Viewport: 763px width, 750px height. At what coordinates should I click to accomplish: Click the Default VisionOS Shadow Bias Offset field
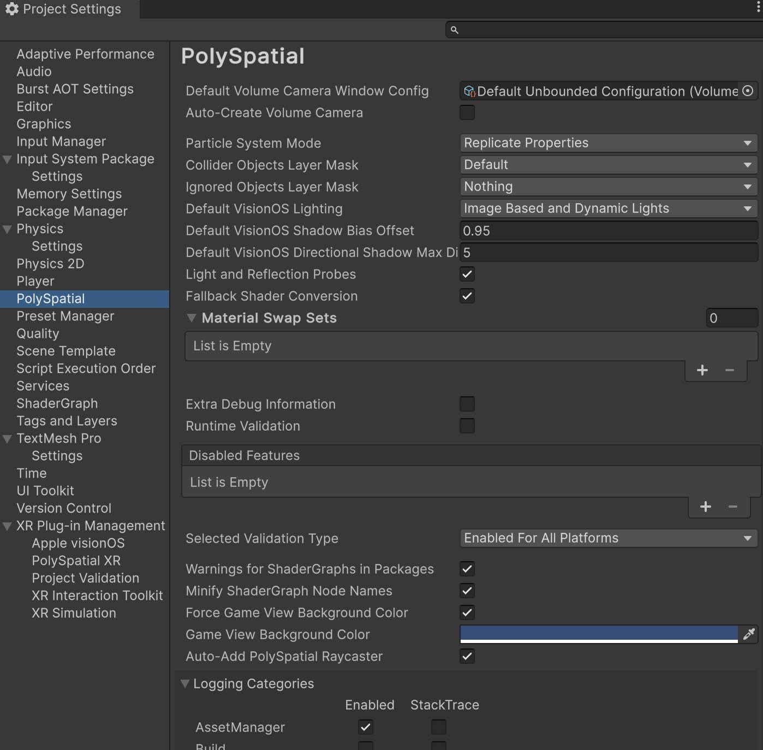[607, 230]
